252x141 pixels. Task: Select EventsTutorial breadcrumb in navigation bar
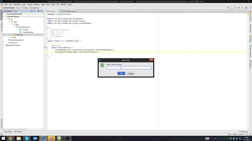pos(8,8)
